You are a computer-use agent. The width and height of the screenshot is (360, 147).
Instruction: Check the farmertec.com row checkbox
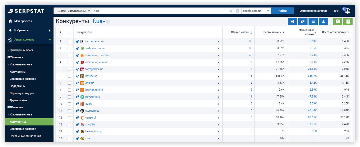pyautogui.click(x=69, y=41)
